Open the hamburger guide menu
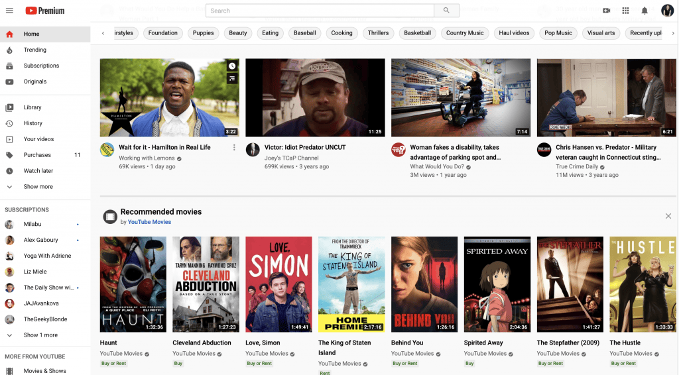The image size is (679, 375). click(x=9, y=11)
